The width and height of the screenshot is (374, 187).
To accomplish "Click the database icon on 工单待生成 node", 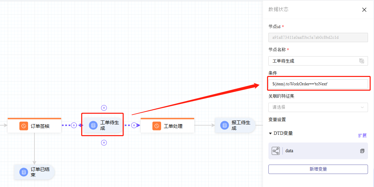I will pos(93,125).
